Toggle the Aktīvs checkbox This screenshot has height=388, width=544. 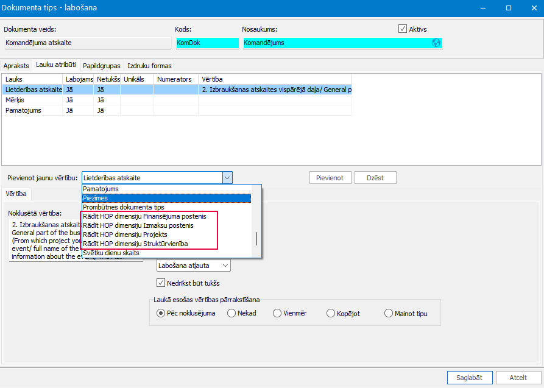pos(403,29)
